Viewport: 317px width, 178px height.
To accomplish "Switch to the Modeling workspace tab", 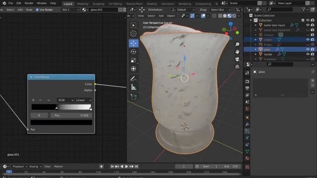I will pyautogui.click(x=83, y=4).
